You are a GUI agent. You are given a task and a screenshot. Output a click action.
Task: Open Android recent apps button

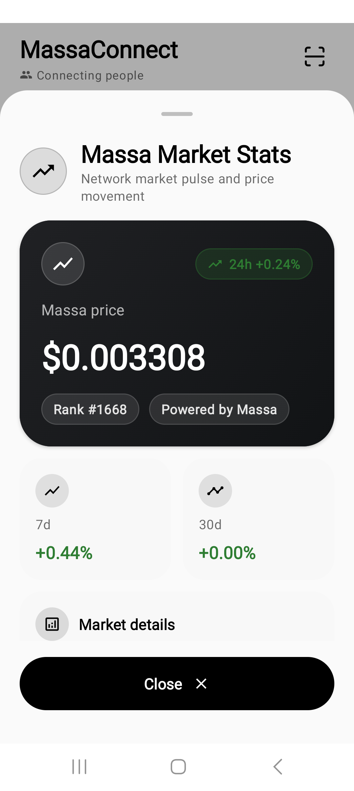tap(79, 767)
